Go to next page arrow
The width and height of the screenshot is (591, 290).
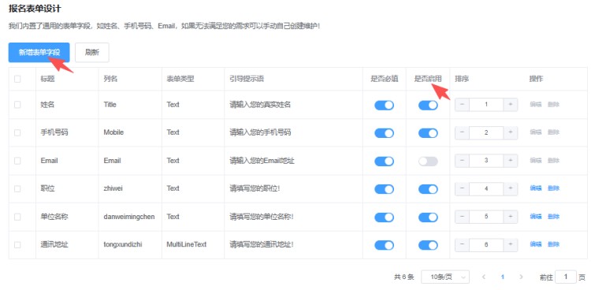point(522,277)
